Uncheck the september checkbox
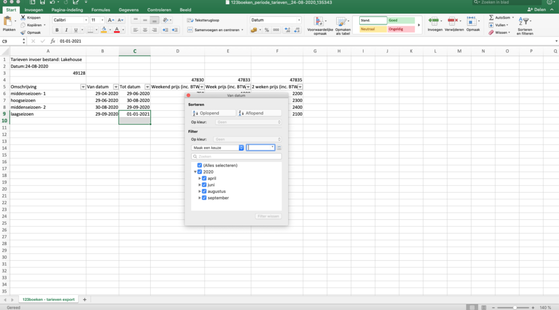559x310 pixels. (204, 198)
